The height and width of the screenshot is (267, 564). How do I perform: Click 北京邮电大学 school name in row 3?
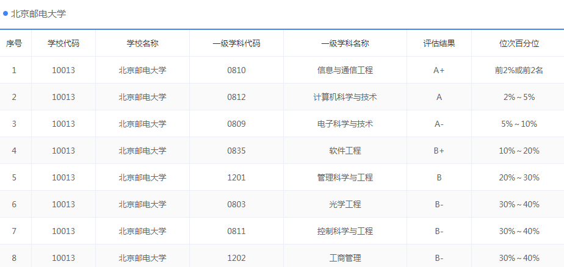coord(142,124)
